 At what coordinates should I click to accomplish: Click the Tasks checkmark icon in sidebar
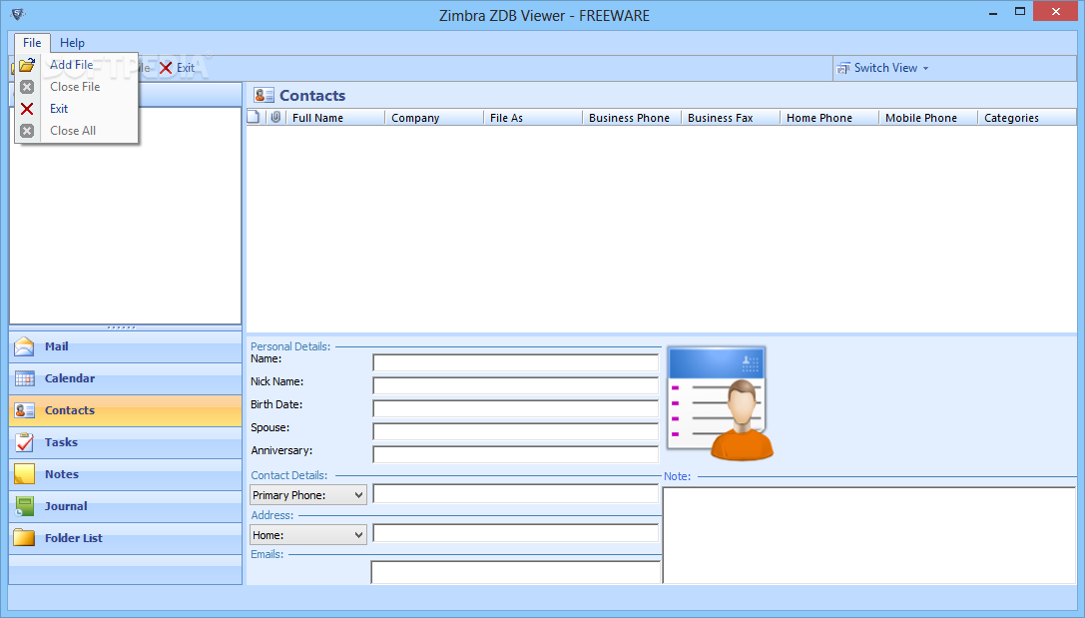coord(24,442)
